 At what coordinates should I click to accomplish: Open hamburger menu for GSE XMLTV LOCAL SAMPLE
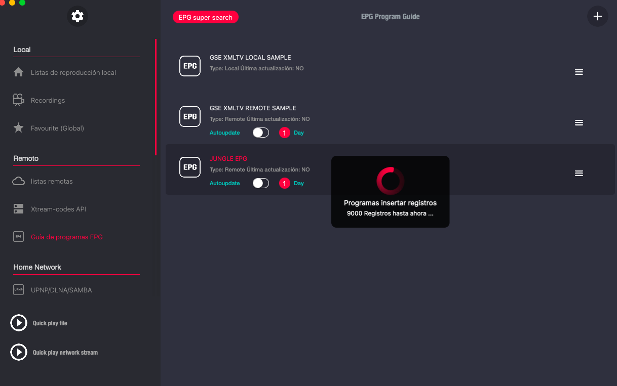click(579, 72)
